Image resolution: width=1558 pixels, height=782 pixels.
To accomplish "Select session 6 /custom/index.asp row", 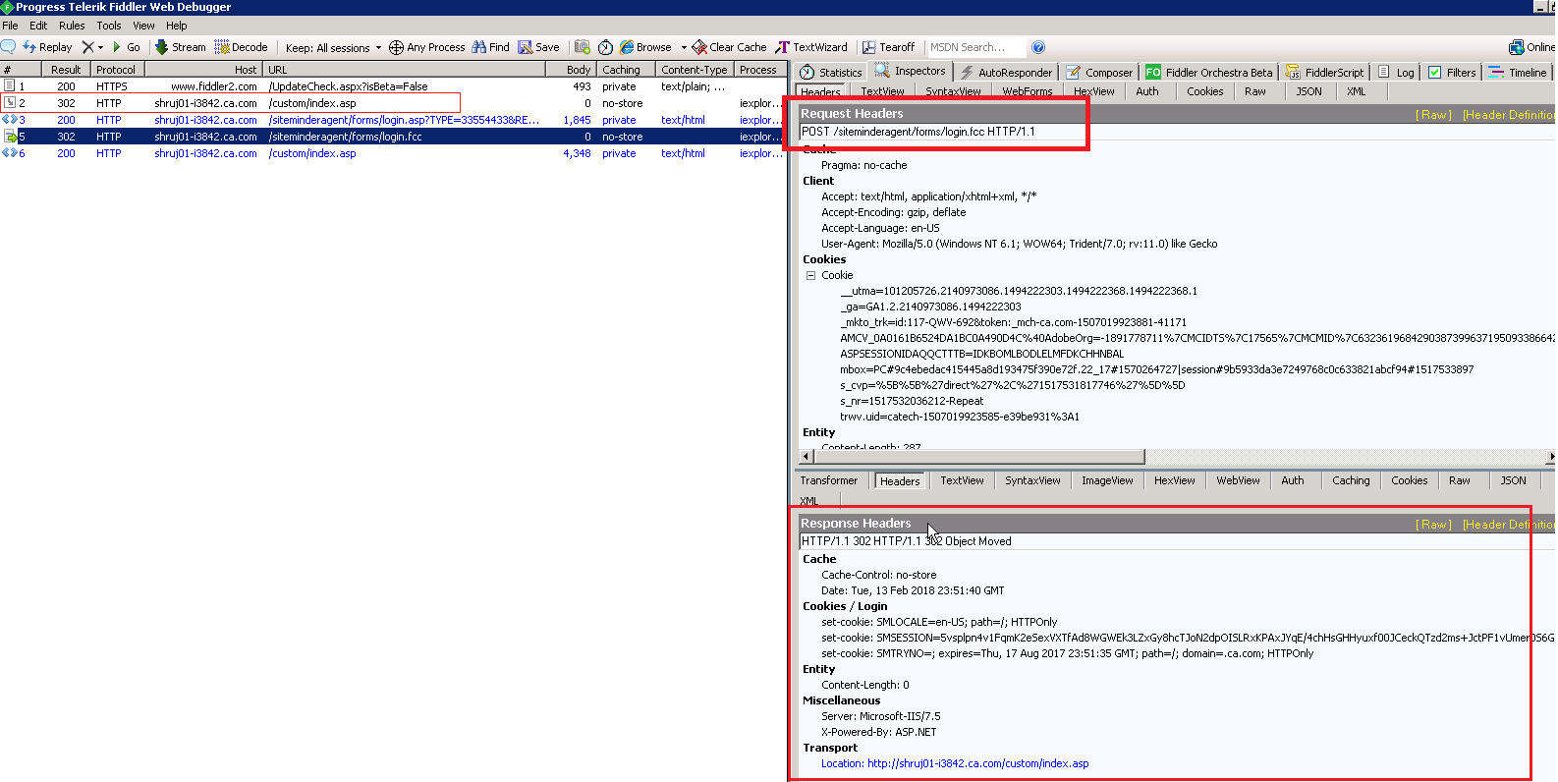I will pyautogui.click(x=393, y=153).
